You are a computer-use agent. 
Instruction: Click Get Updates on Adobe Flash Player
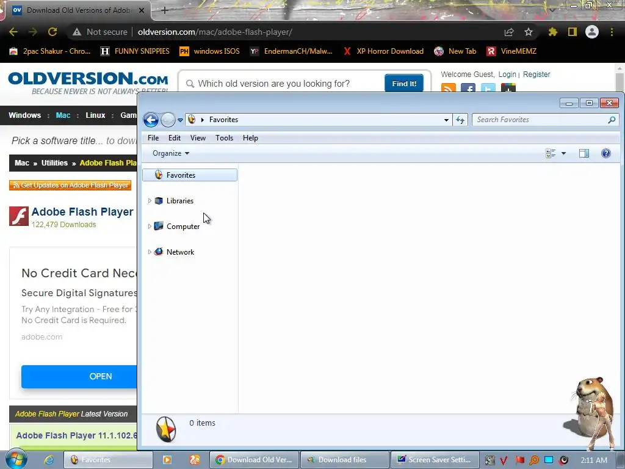pyautogui.click(x=70, y=185)
